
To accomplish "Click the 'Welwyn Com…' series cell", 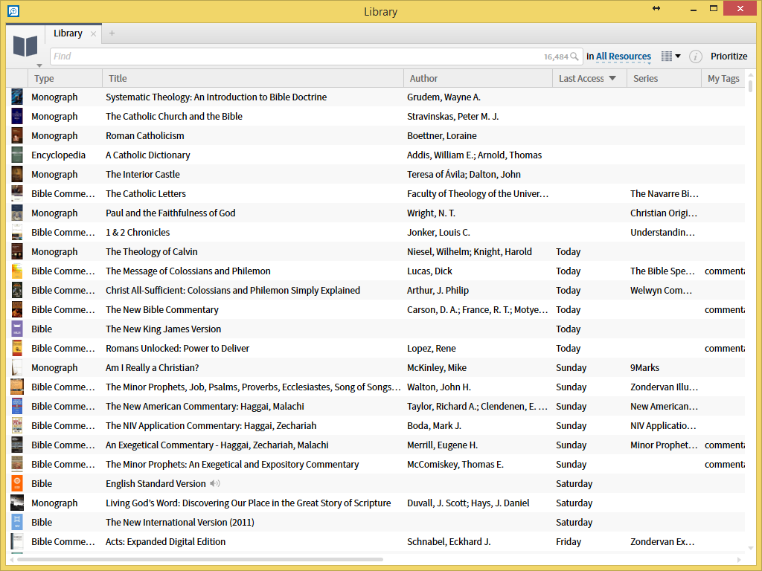I will [661, 291].
